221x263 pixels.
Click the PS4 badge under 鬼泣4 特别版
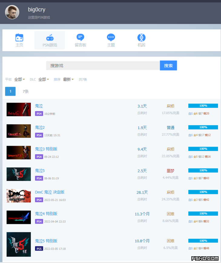click(x=39, y=221)
